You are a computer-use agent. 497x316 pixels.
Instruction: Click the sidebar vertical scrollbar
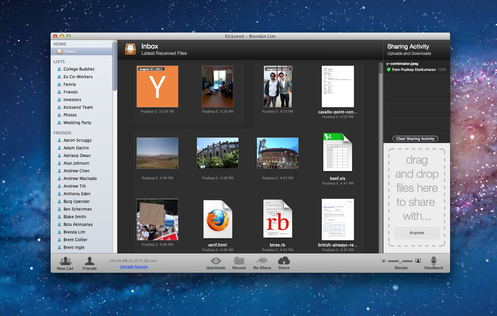point(115,67)
